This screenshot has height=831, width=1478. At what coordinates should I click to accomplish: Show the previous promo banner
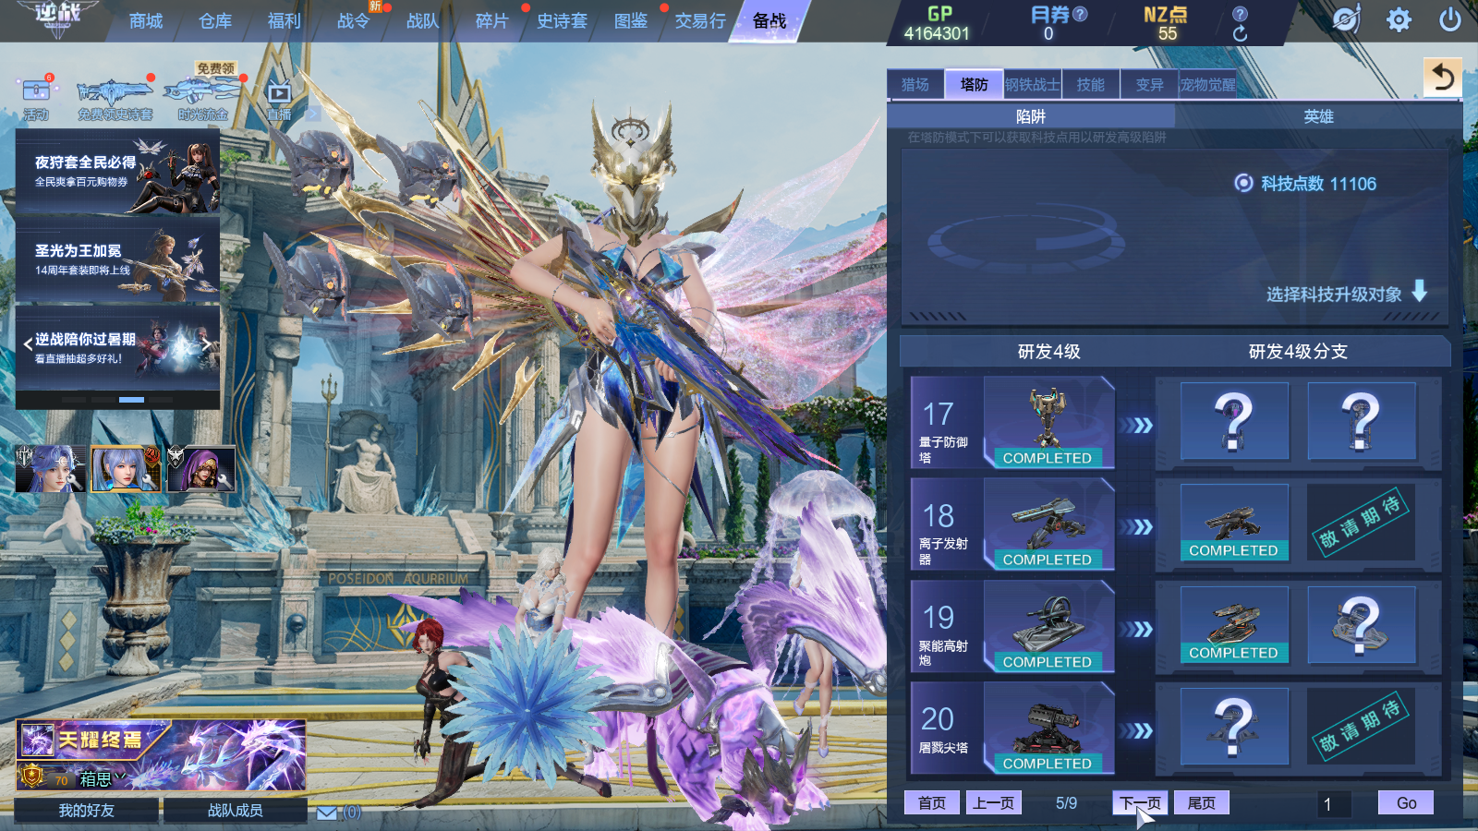pos(28,344)
